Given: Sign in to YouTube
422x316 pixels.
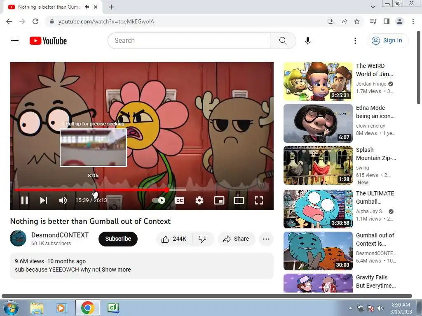Looking at the screenshot, I should click(387, 41).
